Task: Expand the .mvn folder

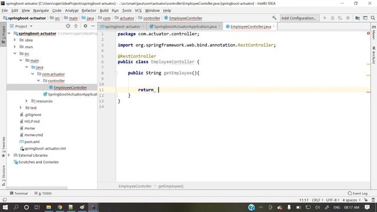Action: [15, 47]
